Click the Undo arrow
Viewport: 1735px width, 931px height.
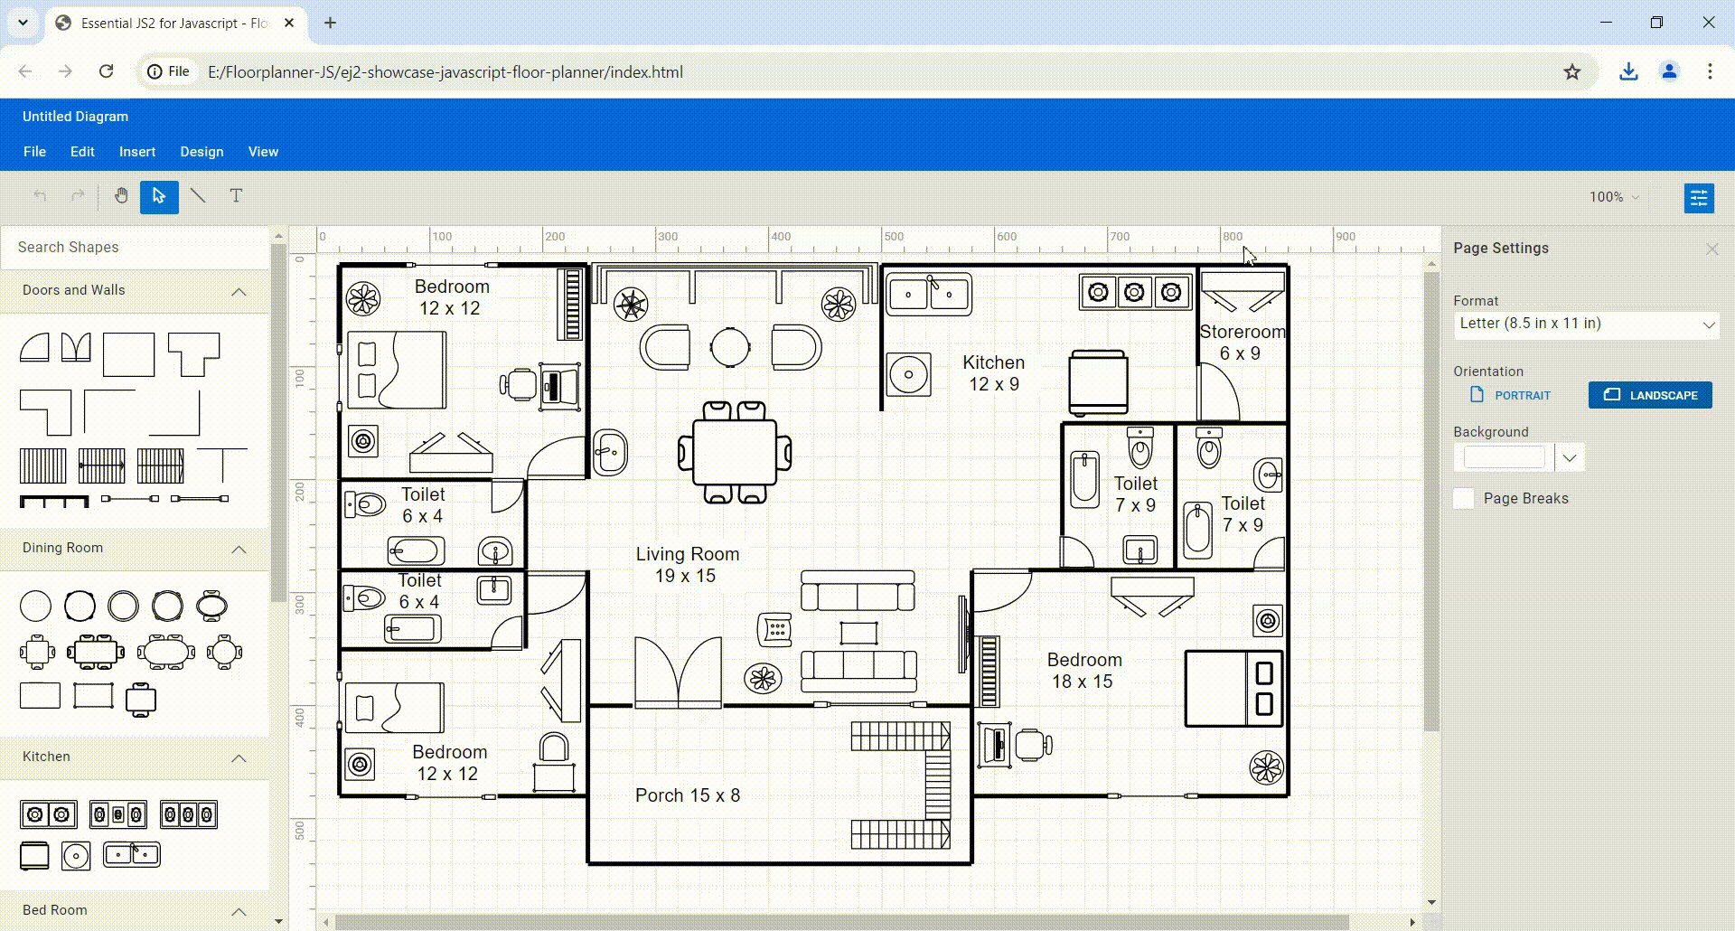(x=40, y=196)
